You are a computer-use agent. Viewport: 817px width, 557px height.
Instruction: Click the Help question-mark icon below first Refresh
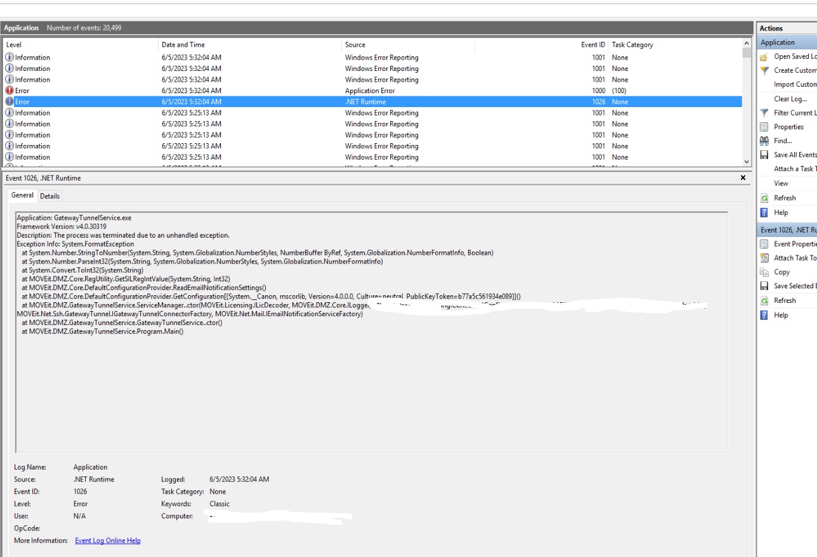764,212
